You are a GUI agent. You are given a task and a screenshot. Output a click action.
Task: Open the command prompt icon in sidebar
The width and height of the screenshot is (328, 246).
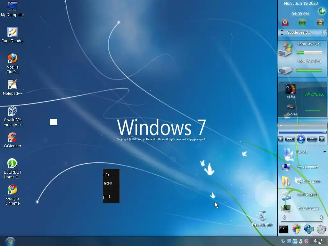point(283,229)
